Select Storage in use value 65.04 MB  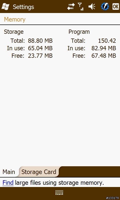point(40,48)
